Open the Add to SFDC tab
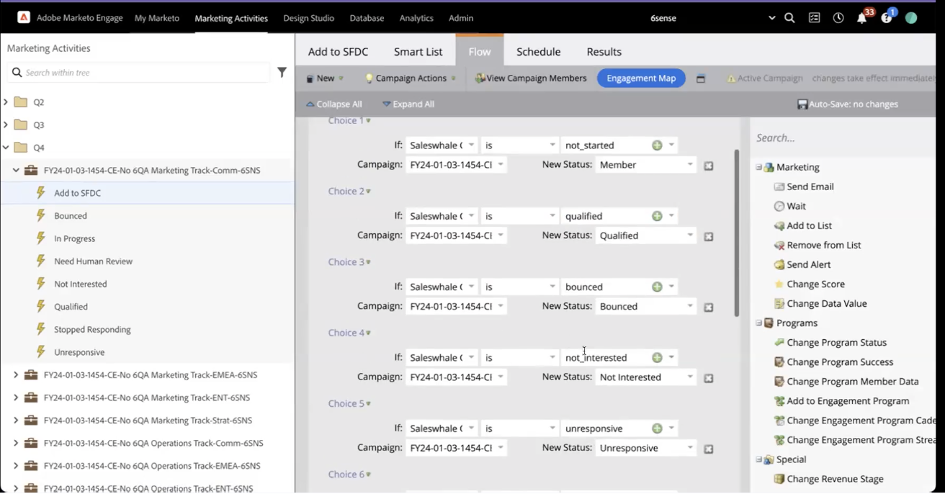Screen dimensions: 945x494 (x=338, y=52)
